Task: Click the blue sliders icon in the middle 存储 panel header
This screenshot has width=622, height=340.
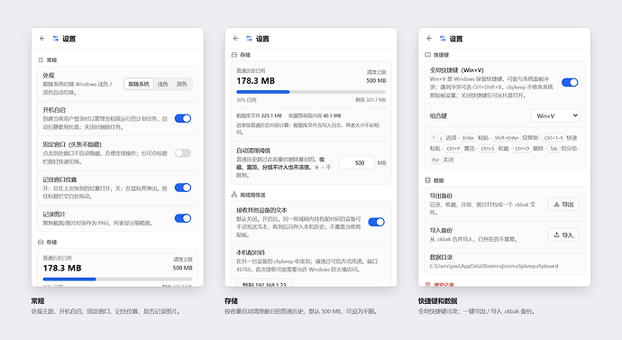Action: coord(249,39)
